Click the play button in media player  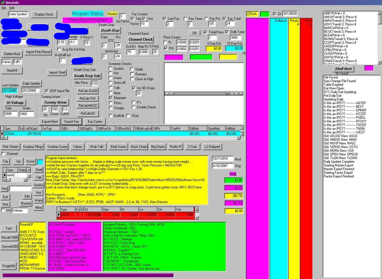tap(172, 93)
